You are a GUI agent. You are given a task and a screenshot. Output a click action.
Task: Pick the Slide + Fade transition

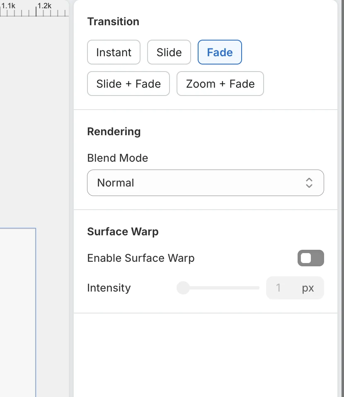click(128, 84)
